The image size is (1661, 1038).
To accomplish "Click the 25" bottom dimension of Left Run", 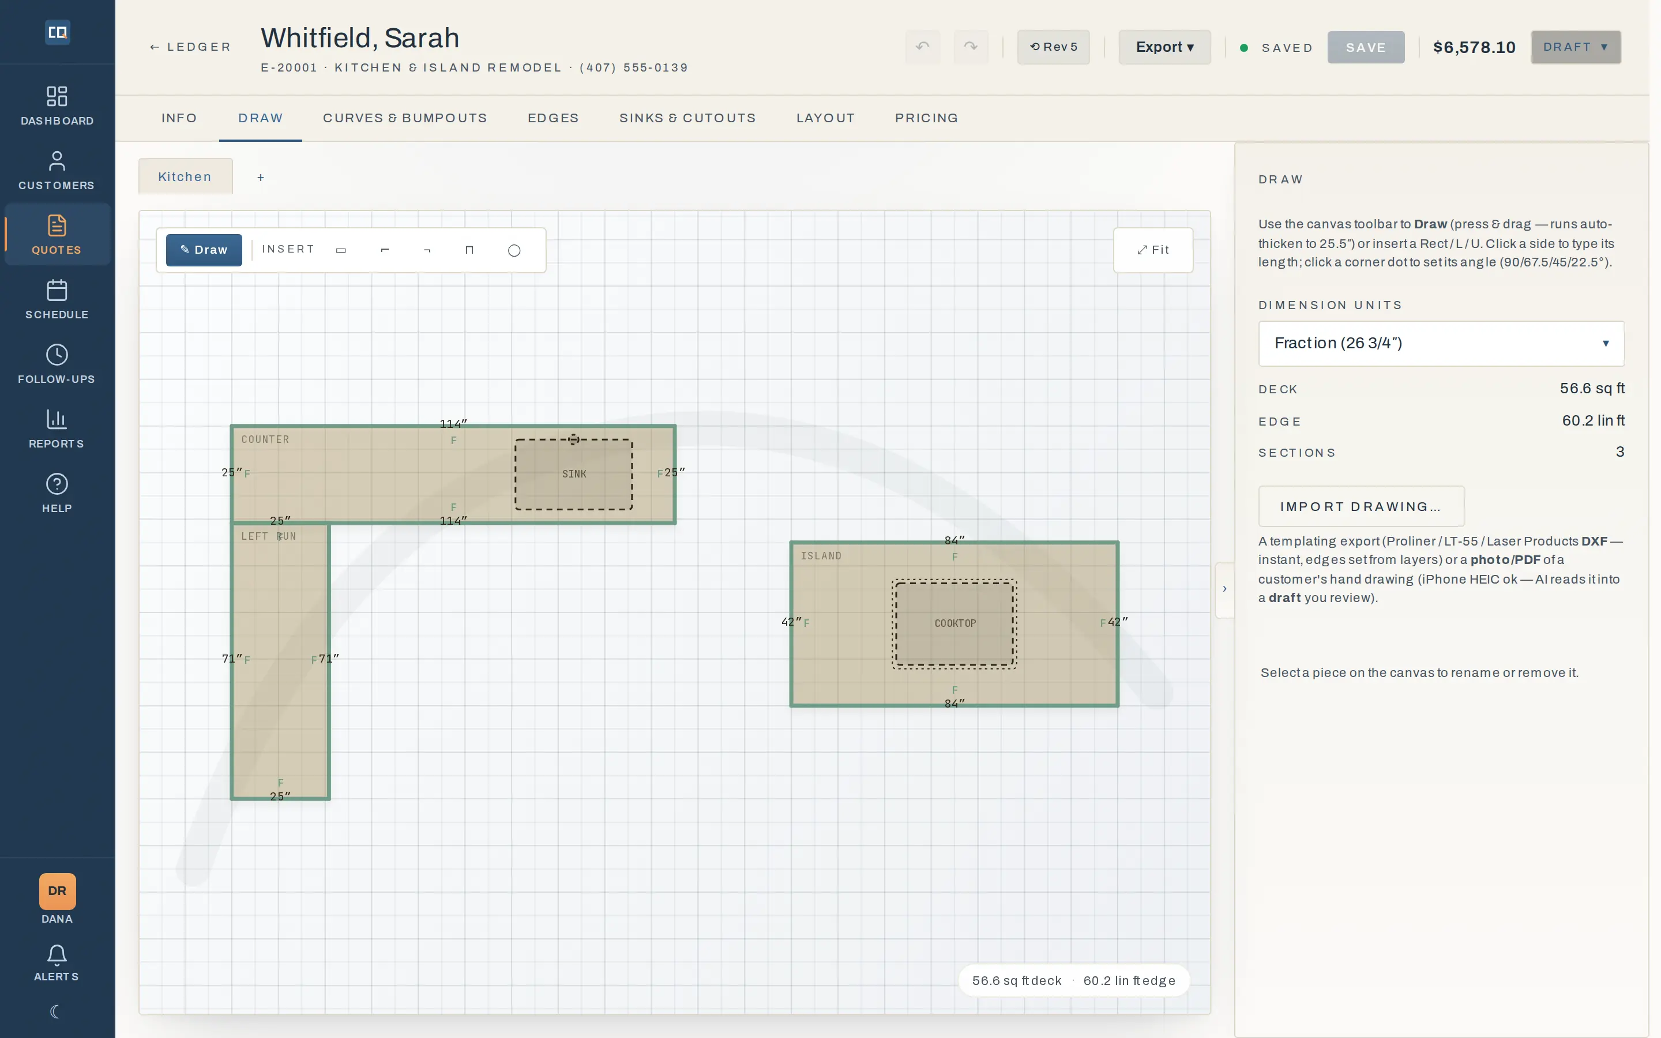I will pyautogui.click(x=280, y=796).
